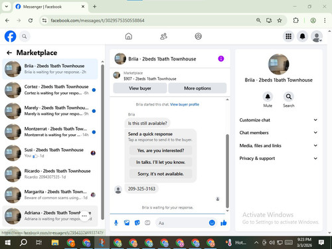Screen dimensions: 332x249
Task: Search within the Briia conversation
Action: (289, 97)
